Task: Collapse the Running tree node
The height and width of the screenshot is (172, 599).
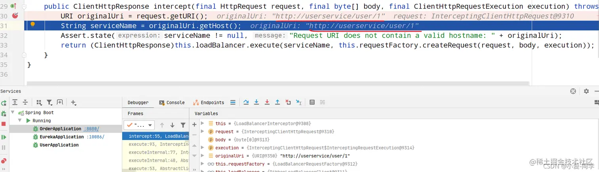Action: (20, 120)
